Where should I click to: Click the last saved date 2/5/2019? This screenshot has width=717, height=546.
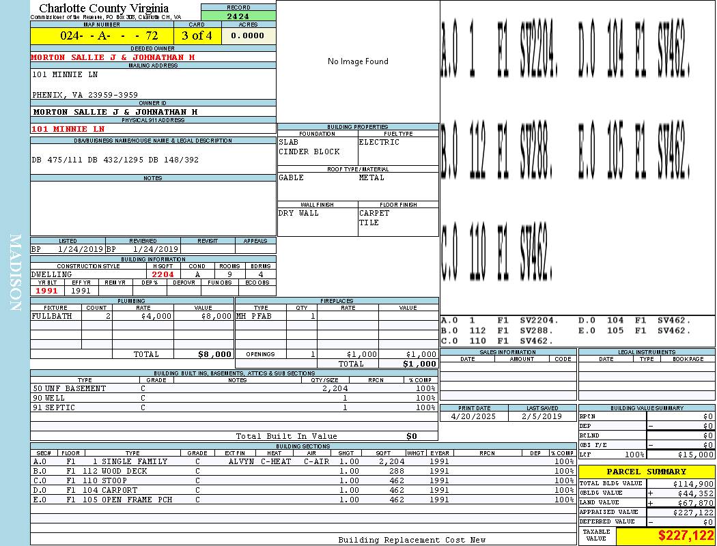coord(542,417)
